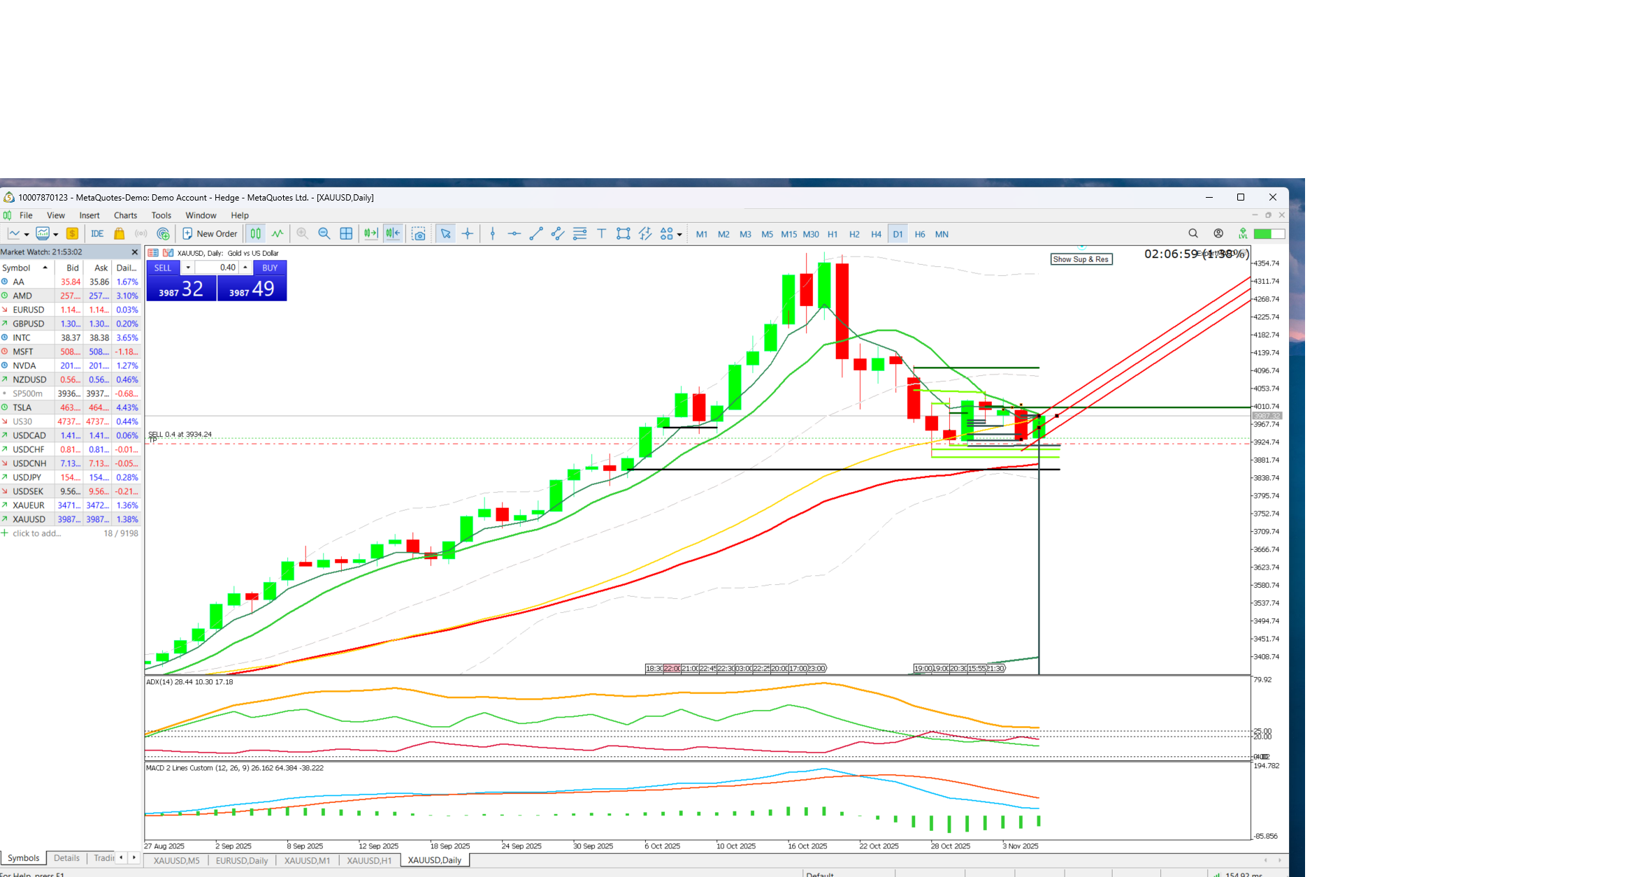
Task: Click the Show Sup & Res button
Action: coord(1081,259)
